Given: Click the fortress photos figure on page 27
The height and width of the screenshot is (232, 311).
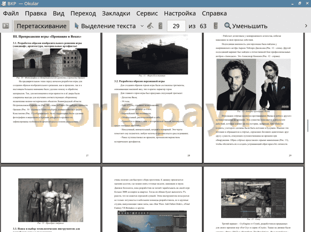Looking at the screenshot, I should (x=50, y=63).
